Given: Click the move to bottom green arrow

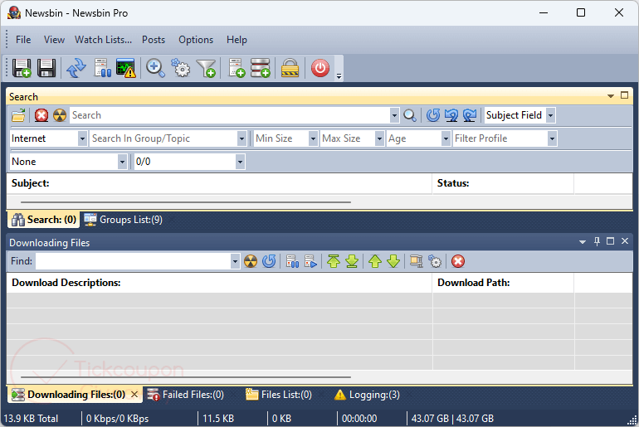Looking at the screenshot, I should pyautogui.click(x=352, y=261).
